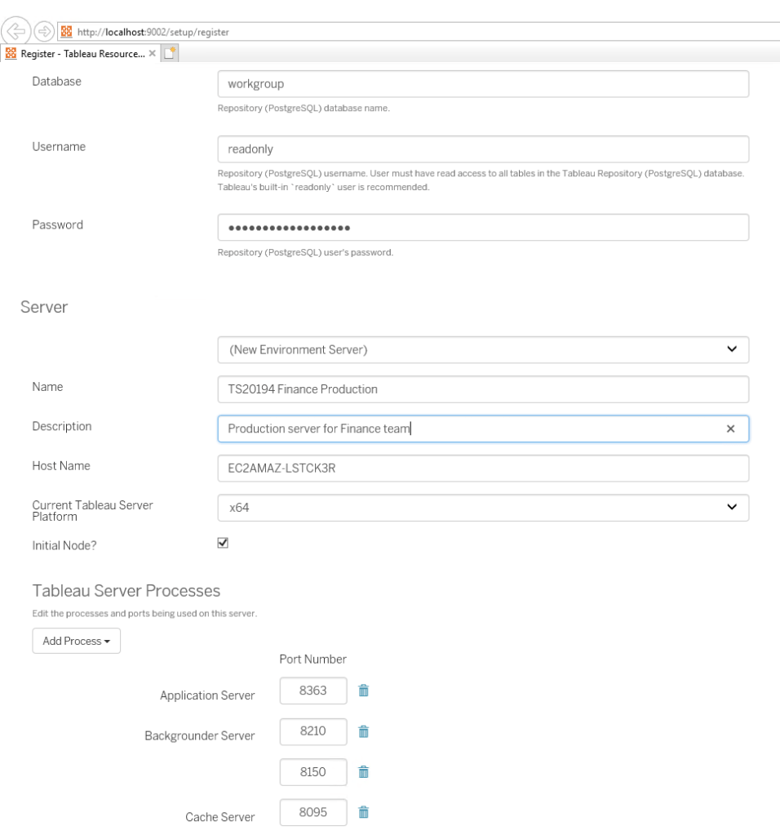Delete the Backgrounder Server port 8210 row
This screenshot has width=780, height=835.
click(364, 731)
